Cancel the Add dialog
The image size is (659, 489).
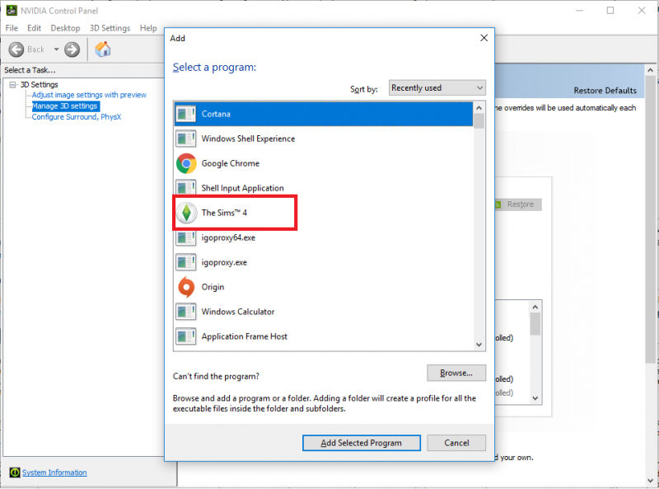(x=456, y=443)
